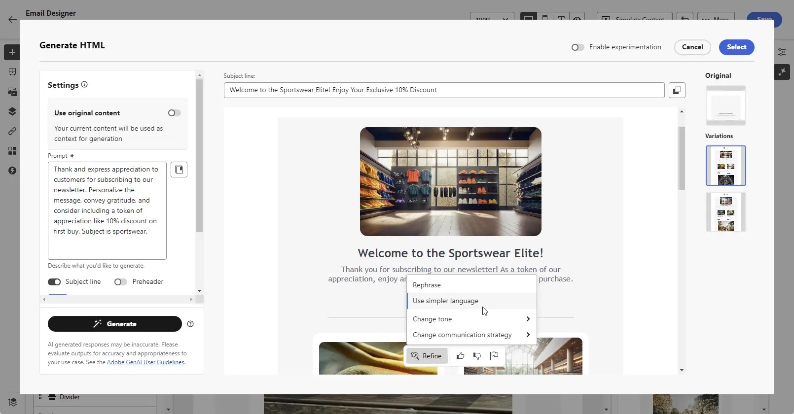
Task: Click the add component plus icon in sidebar
Action: click(12, 52)
